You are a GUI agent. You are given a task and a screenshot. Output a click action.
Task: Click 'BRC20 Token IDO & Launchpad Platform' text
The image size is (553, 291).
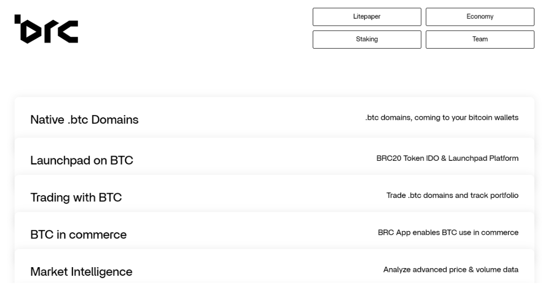tap(448, 158)
